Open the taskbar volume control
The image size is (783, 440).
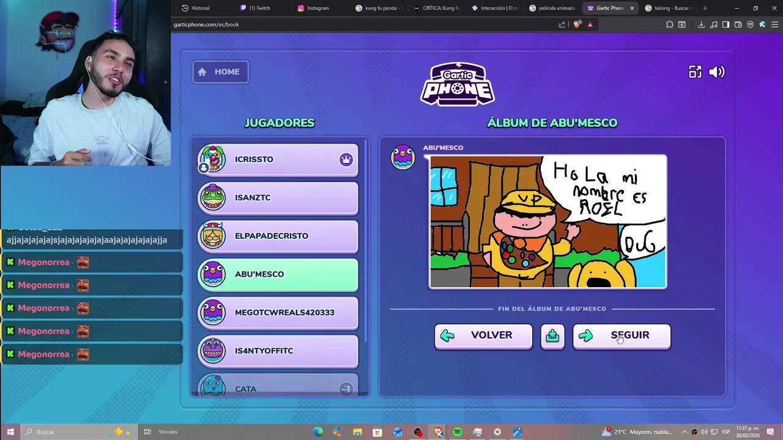click(x=704, y=432)
